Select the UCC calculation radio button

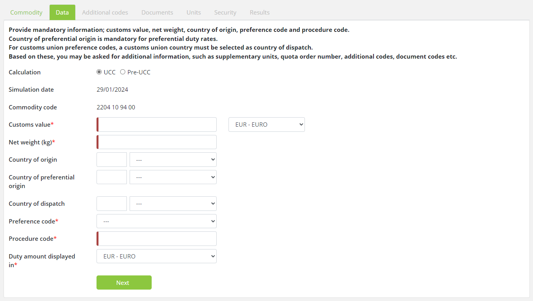pos(99,72)
